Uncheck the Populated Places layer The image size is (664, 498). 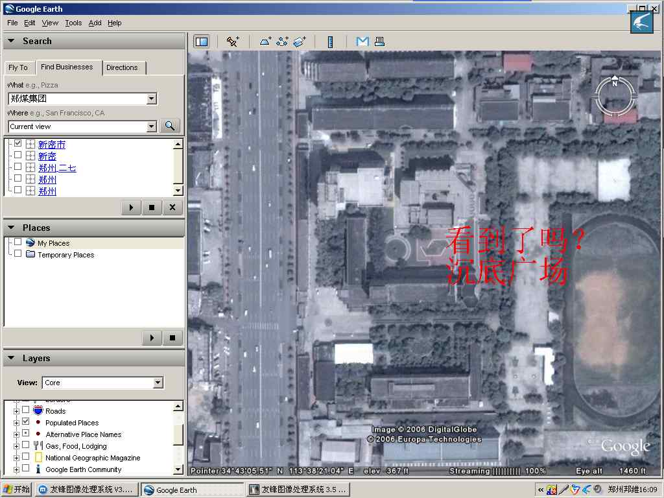point(26,422)
